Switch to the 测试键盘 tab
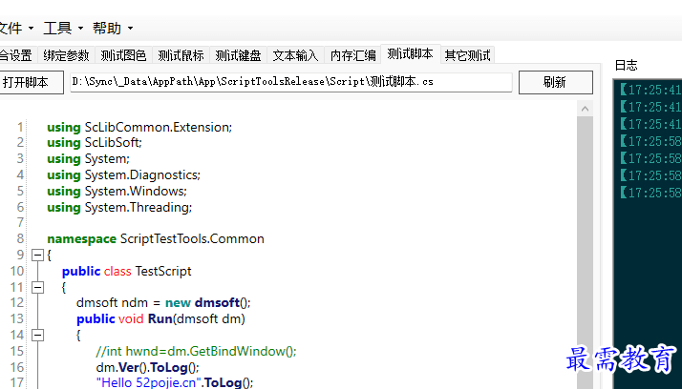 [x=239, y=55]
